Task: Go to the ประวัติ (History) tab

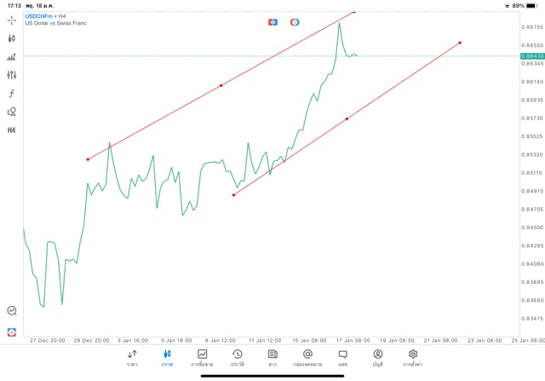Action: point(237,357)
